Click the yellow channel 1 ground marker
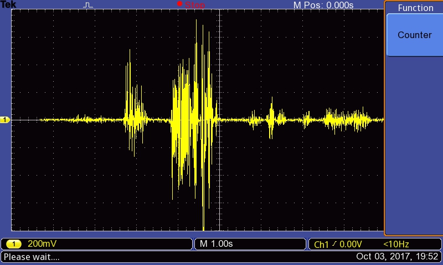Screen dimensions: 443x265 click(x=5, y=120)
